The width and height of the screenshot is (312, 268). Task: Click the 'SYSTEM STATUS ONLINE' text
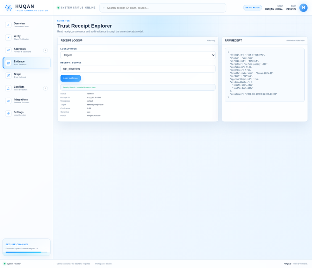[78, 8]
